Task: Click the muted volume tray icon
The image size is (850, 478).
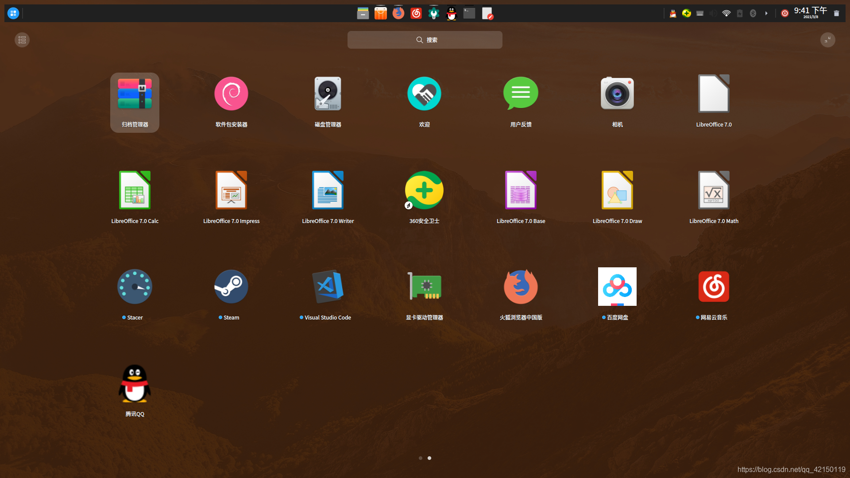Action: tap(713, 13)
